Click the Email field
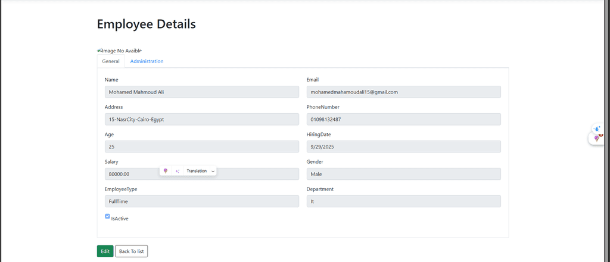The height and width of the screenshot is (262, 610). point(403,92)
